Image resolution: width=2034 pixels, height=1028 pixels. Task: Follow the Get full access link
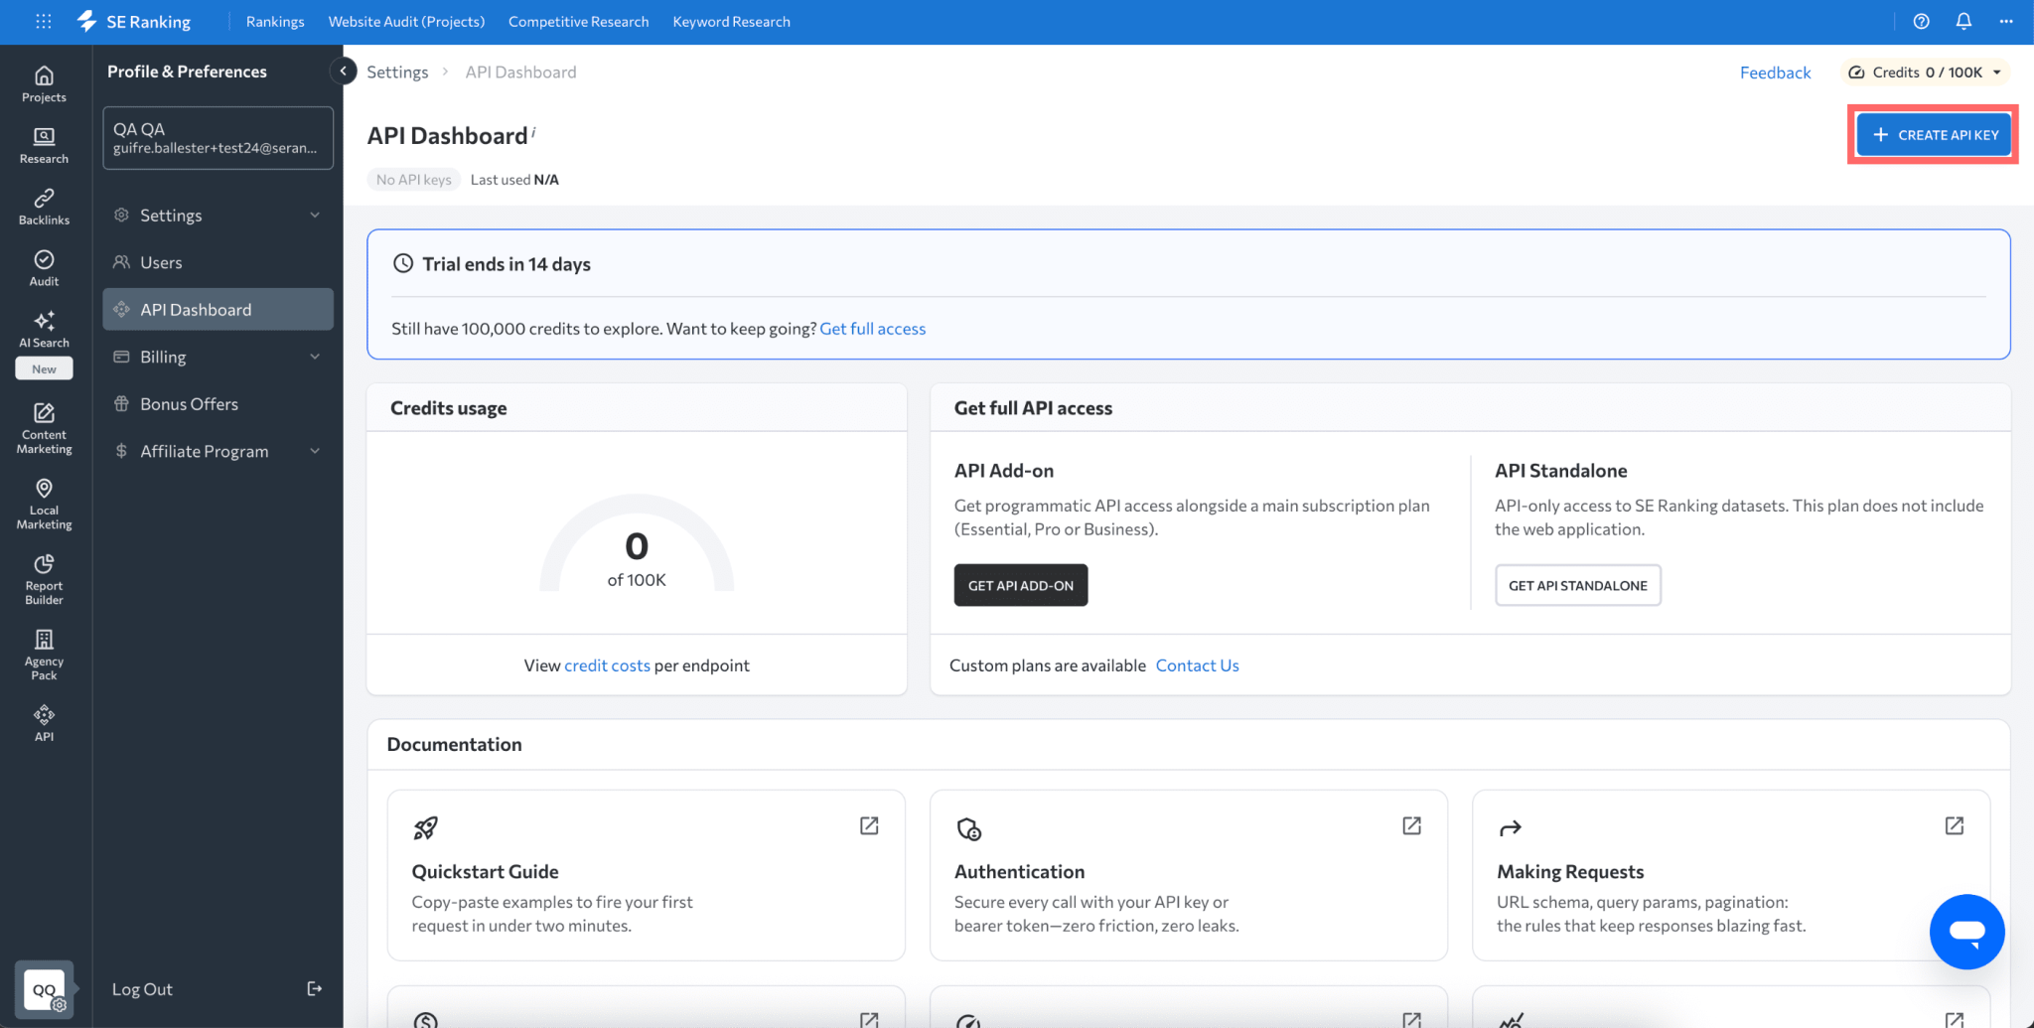point(872,328)
